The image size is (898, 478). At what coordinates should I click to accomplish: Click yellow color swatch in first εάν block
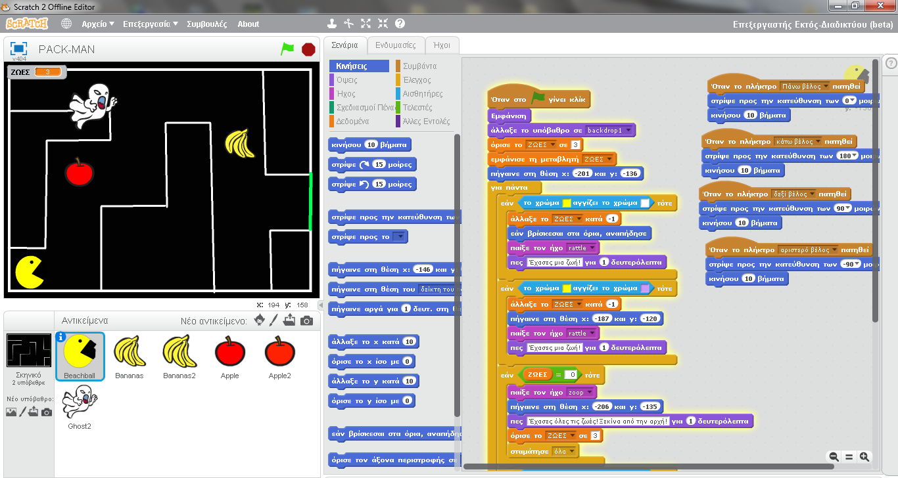click(x=566, y=203)
